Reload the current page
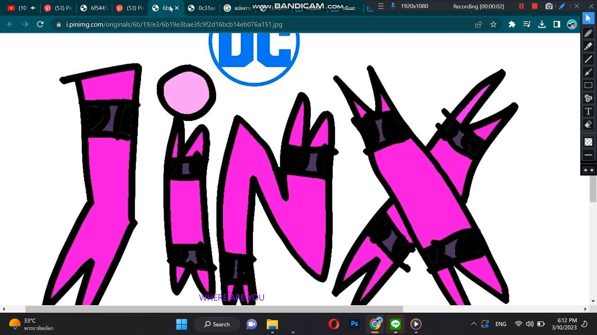Screen dimensions: 597x335 coord(40,25)
